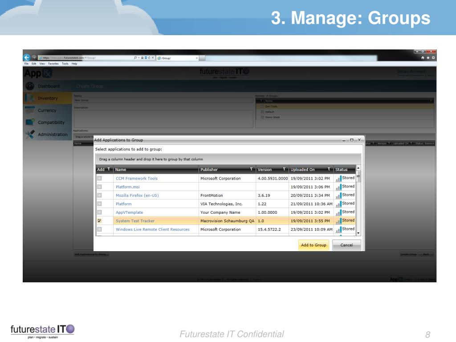Image resolution: width=456 pixels, height=342 pixels.
Task: Open the System Test Tracker link
Action: [x=135, y=221]
